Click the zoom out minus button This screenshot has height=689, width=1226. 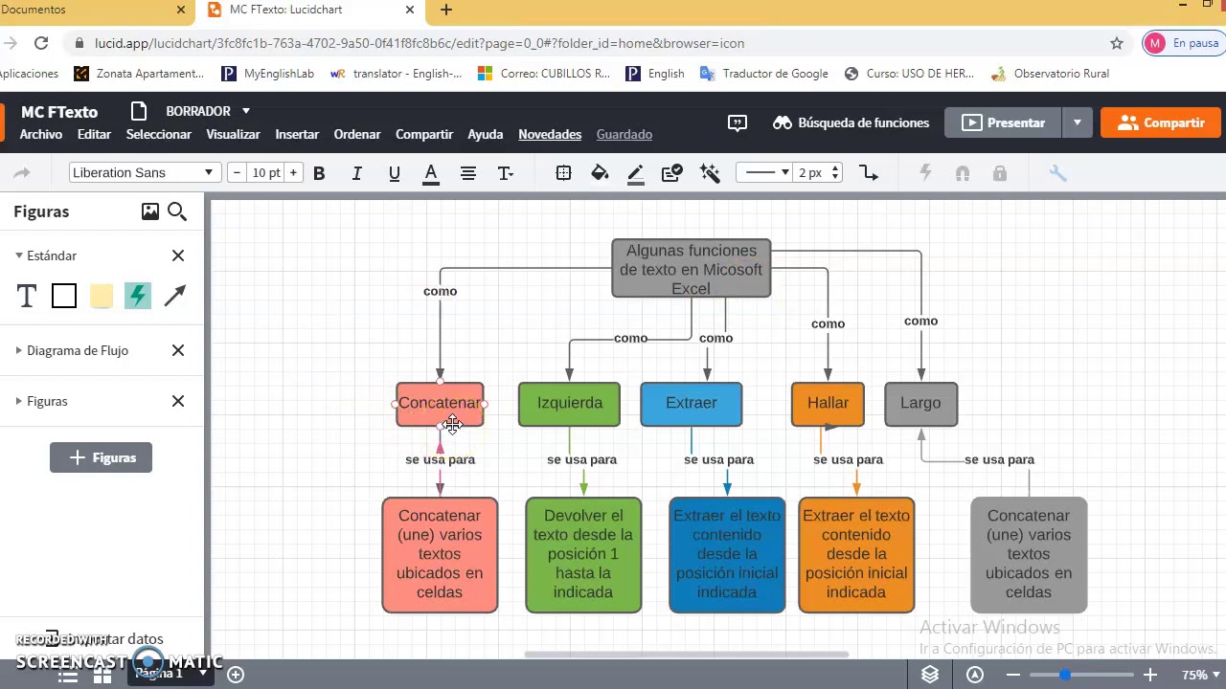point(1012,675)
